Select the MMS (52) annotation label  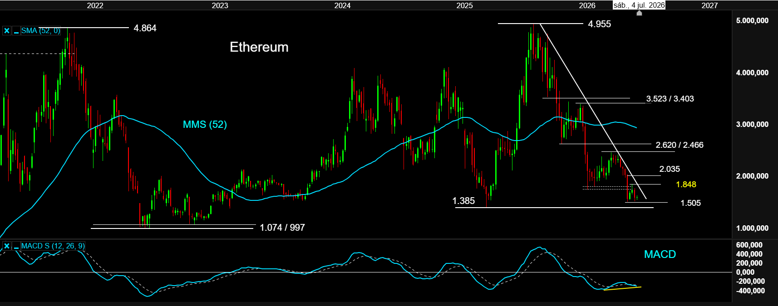[205, 124]
